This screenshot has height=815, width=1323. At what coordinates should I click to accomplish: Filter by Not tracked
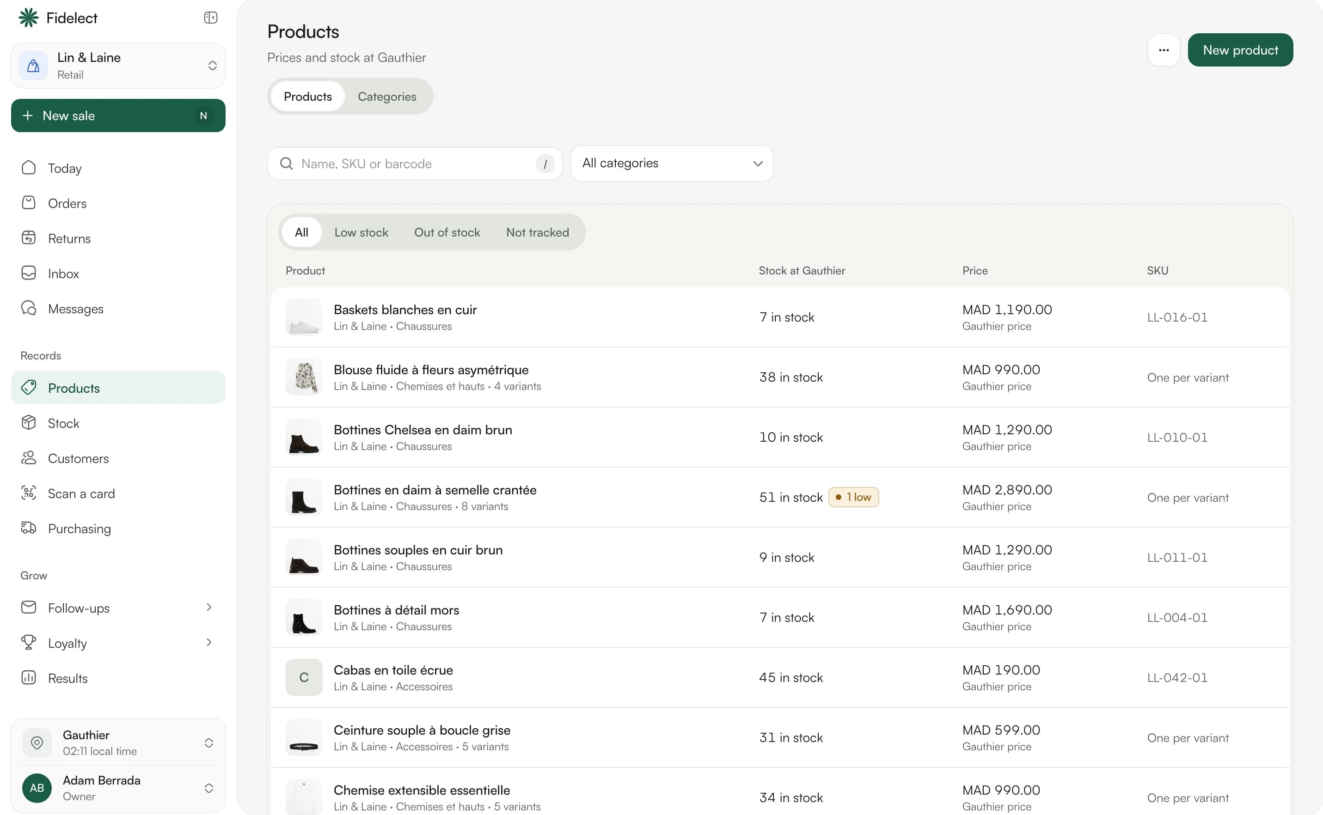537,232
